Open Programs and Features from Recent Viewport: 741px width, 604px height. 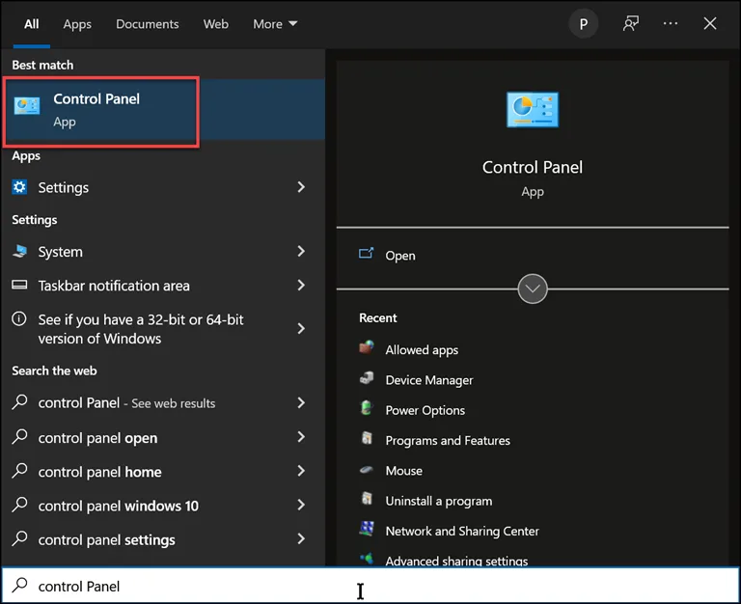[448, 440]
